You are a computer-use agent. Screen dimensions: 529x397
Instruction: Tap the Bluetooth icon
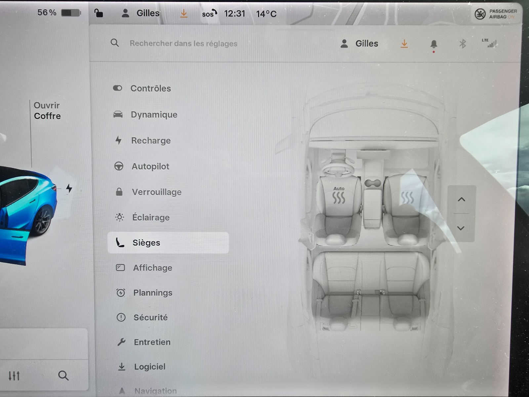pyautogui.click(x=463, y=44)
